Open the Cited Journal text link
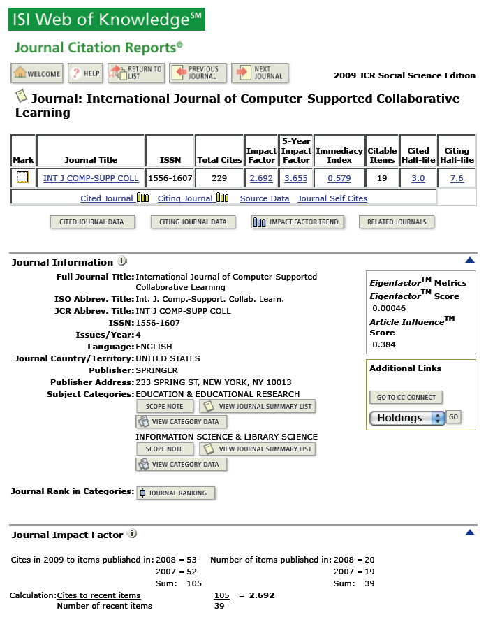Viewport: 486px width, 624px height. pos(107,198)
